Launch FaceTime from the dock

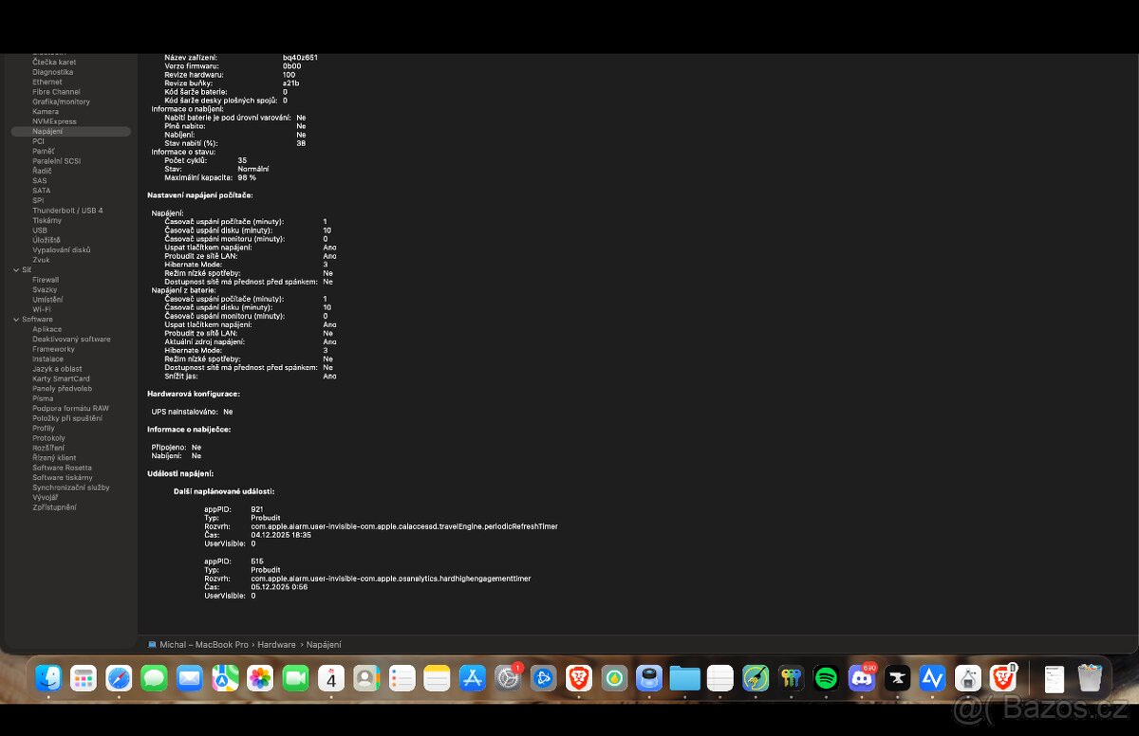pos(295,678)
